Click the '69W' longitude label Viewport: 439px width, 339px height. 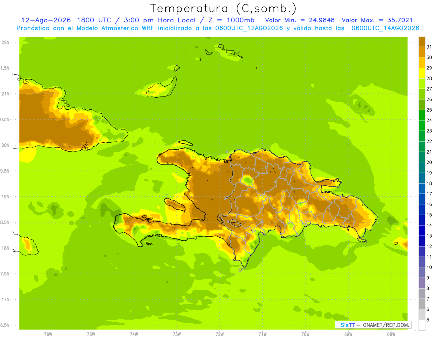(348, 334)
